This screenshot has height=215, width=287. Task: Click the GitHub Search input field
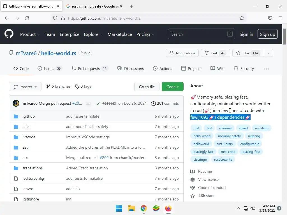pos(201,34)
